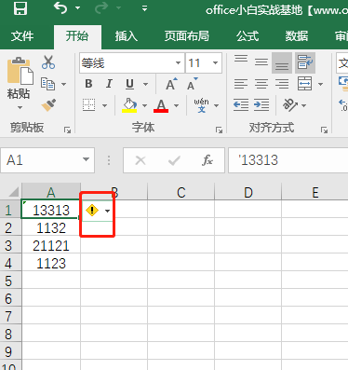
Task: Open the borders dropdown arrow
Action: (x=104, y=105)
